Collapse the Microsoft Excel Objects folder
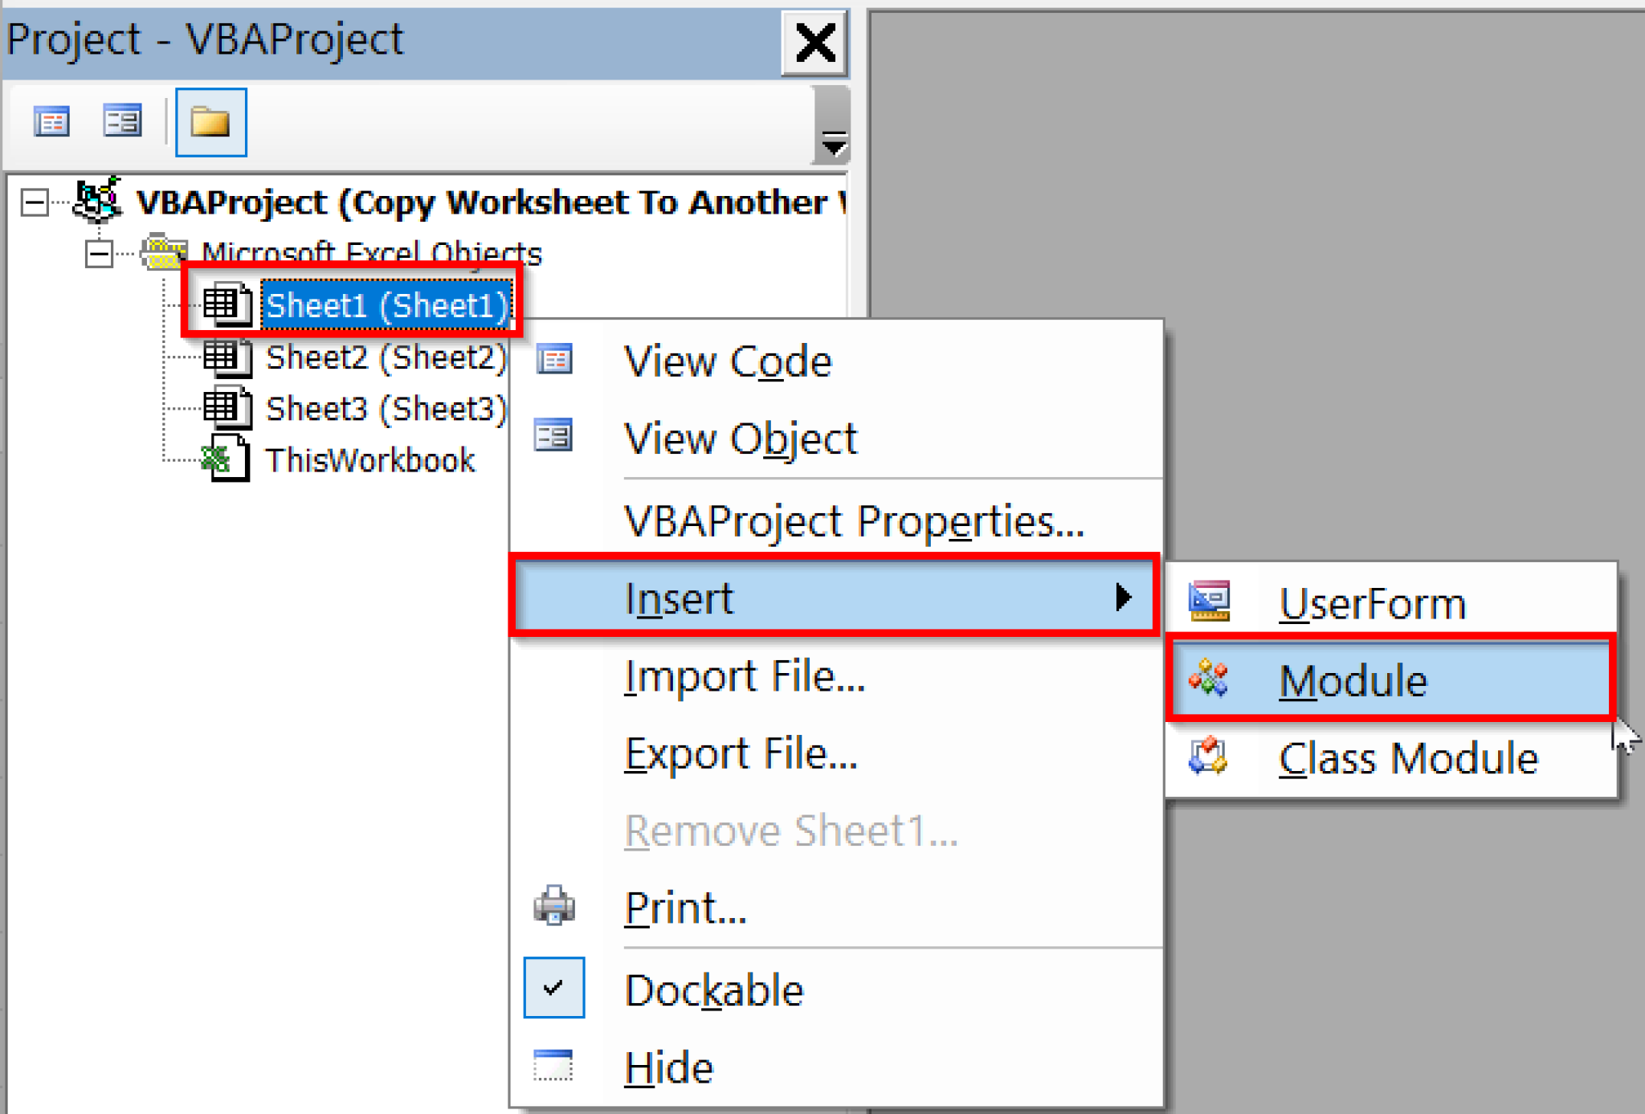Viewport: 1645px width, 1114px height. tap(98, 254)
